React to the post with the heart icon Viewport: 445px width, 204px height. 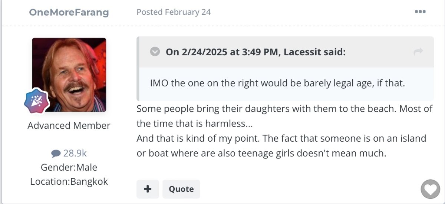coord(430,190)
